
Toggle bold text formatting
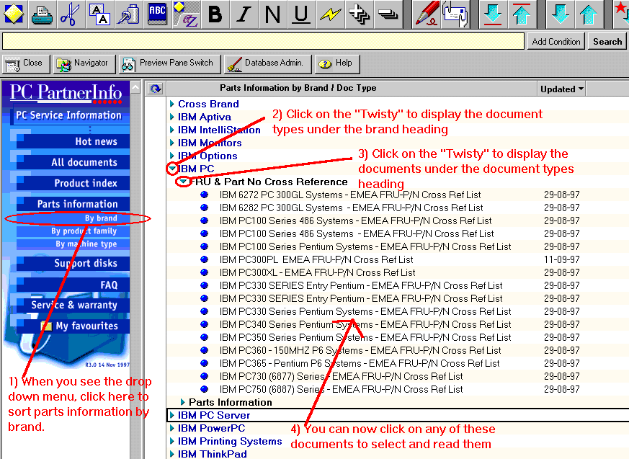click(x=215, y=14)
